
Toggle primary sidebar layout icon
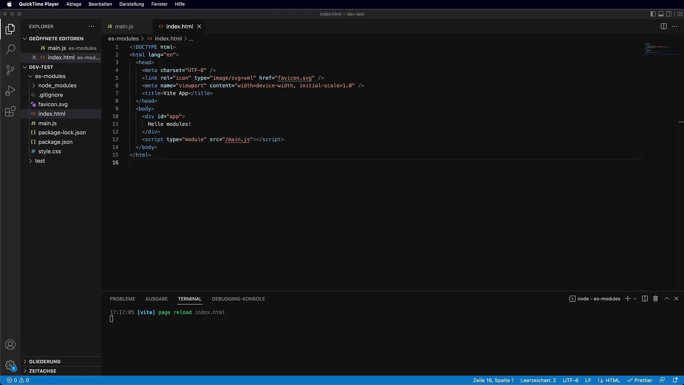click(653, 14)
